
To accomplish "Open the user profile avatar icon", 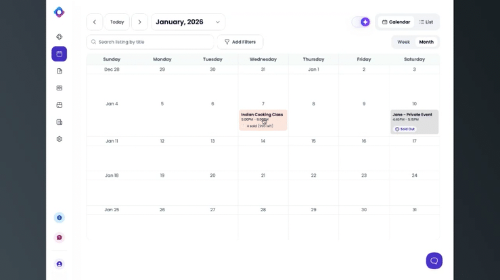I will [x=59, y=264].
